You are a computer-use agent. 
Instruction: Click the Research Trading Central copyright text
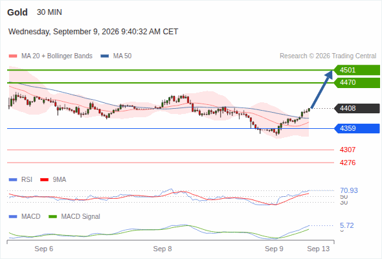pos(328,56)
